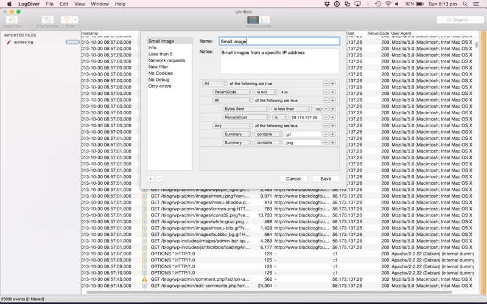487x304 pixels.
Task: Open the RemoteHost field dropdown
Action: tap(247, 117)
